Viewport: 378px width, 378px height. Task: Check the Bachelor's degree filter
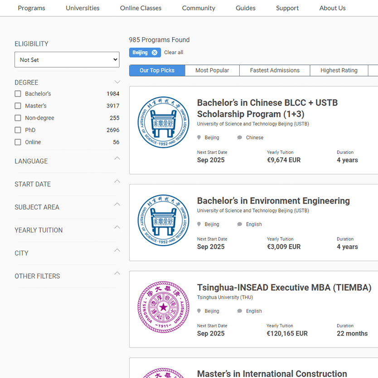click(17, 94)
